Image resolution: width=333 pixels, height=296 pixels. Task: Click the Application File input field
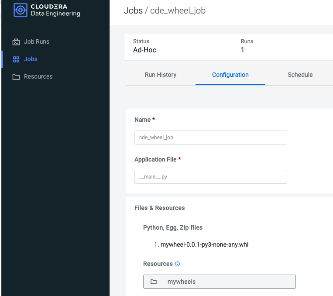pyautogui.click(x=210, y=177)
